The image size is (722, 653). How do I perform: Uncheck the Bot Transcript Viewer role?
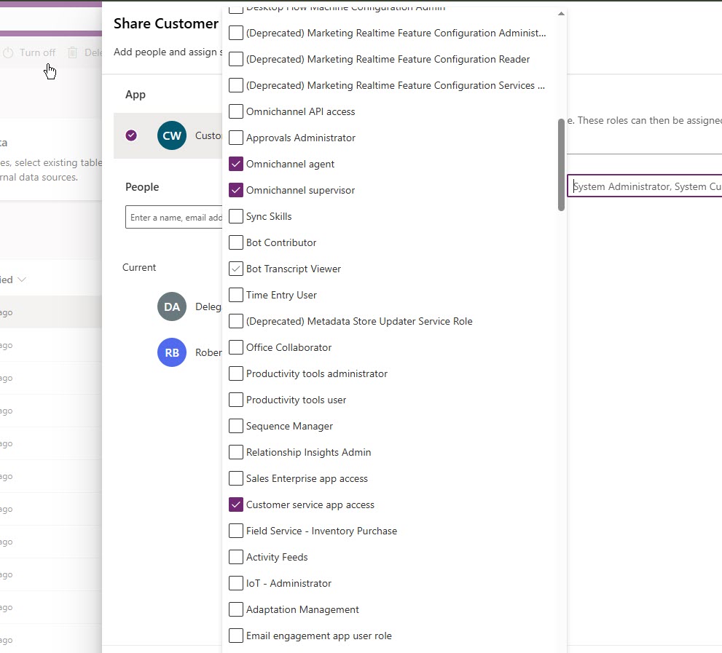[235, 269]
